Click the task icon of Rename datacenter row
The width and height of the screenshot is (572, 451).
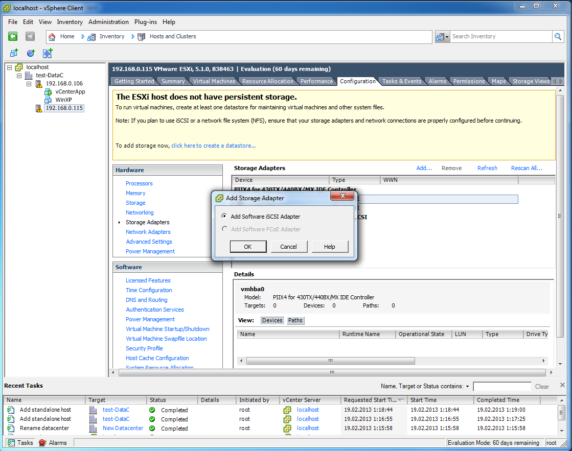coord(11,428)
